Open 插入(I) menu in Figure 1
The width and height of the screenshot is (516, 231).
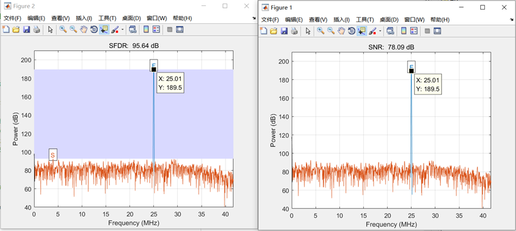[x=342, y=20]
